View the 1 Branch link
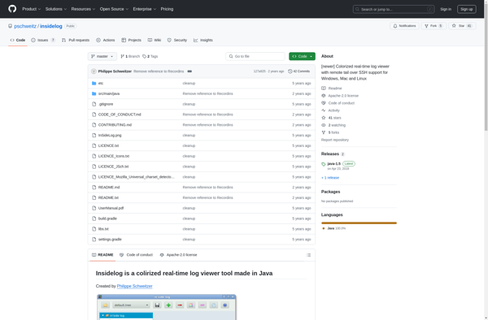The height and width of the screenshot is (320, 488). coord(130,56)
